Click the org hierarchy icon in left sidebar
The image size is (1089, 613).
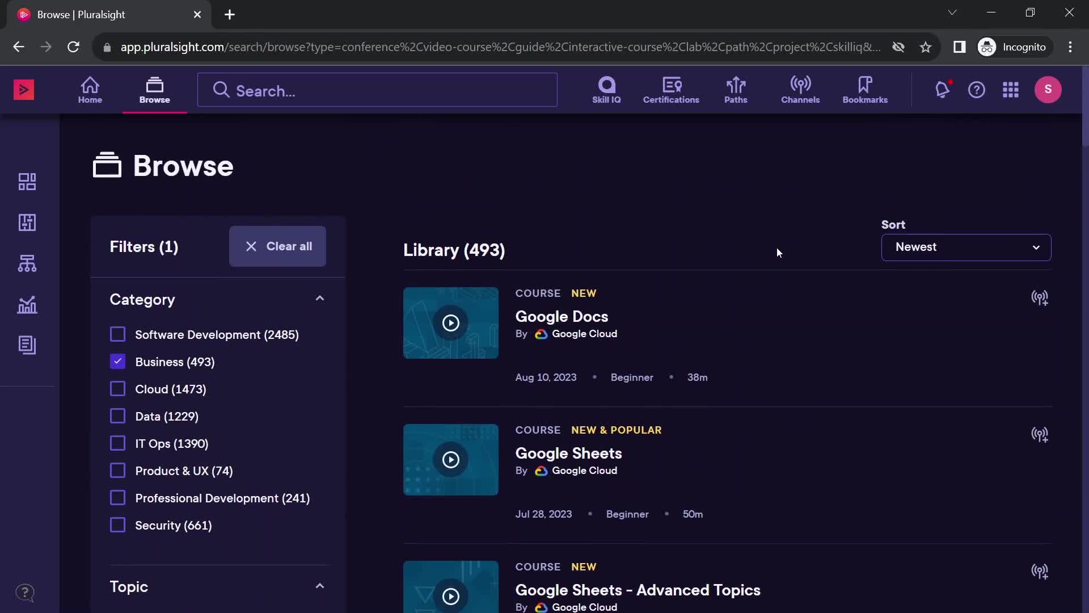27,263
